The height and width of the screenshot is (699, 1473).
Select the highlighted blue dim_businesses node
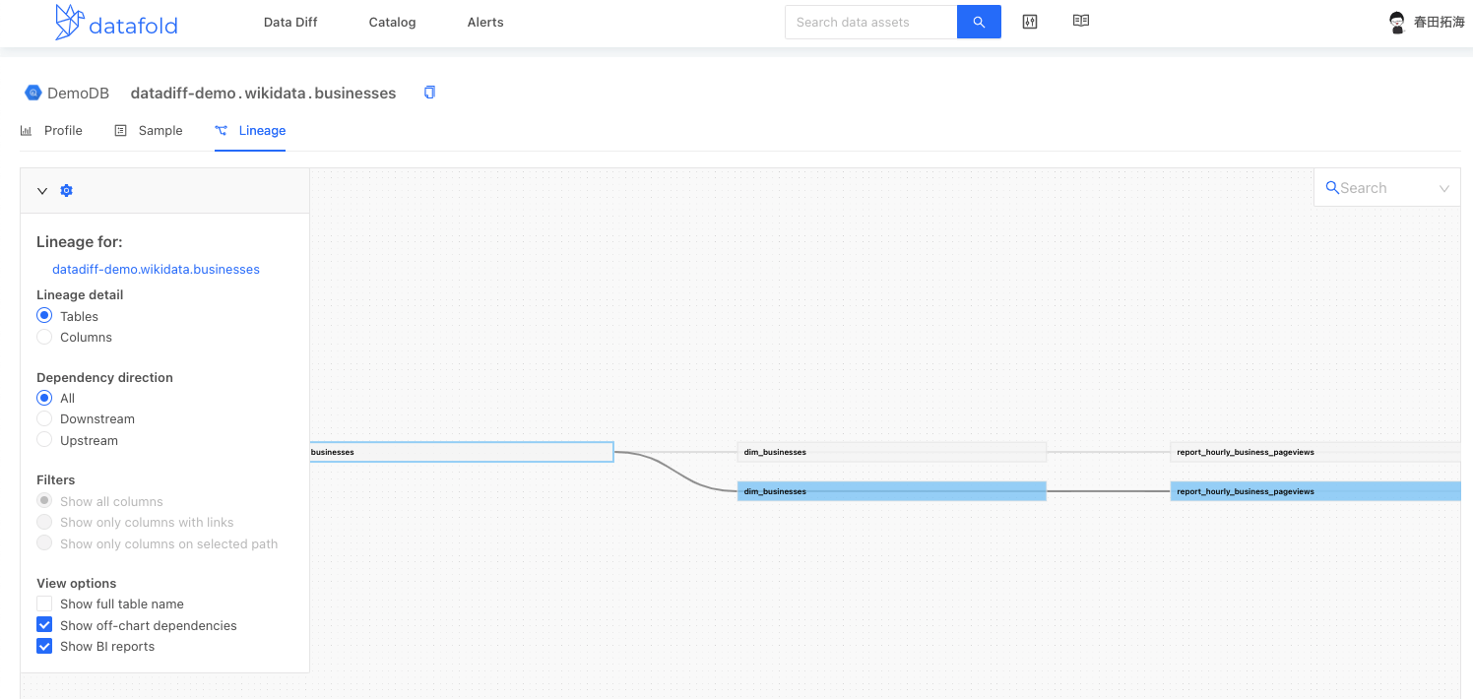tap(891, 491)
